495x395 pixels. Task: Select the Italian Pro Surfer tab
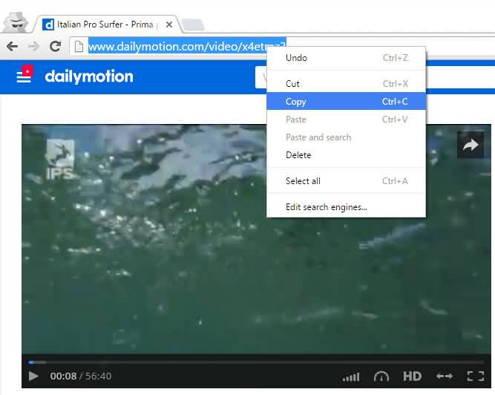coord(108,25)
